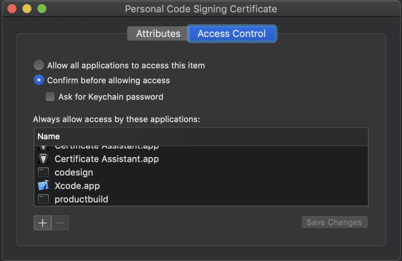Click the Xcode.app icon in the list
The width and height of the screenshot is (402, 261).
(x=43, y=186)
